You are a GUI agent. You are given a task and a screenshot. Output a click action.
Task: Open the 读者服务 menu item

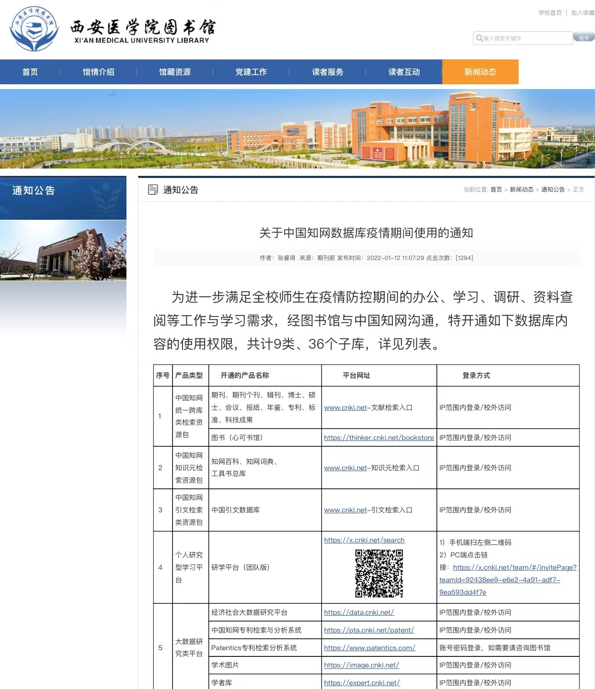328,72
